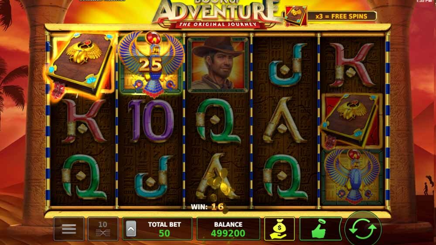Expand the total bet up-arrow selector
The height and width of the screenshot is (245, 436).
pyautogui.click(x=131, y=228)
